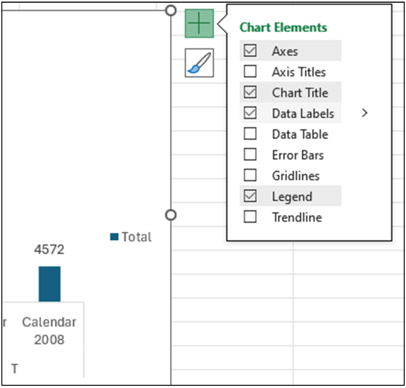Click the Trendline label text

(297, 217)
